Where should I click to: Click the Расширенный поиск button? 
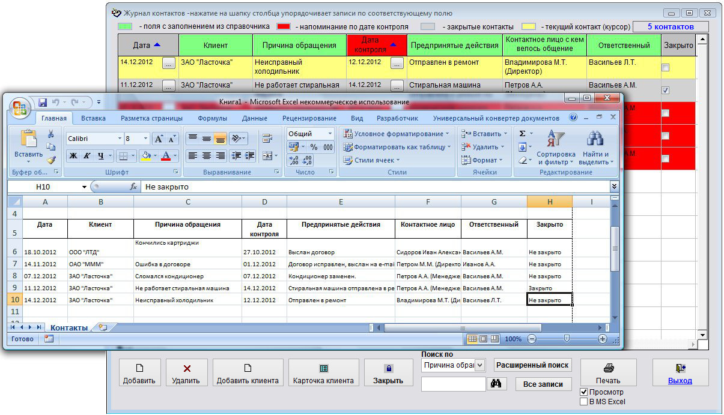pos(532,365)
